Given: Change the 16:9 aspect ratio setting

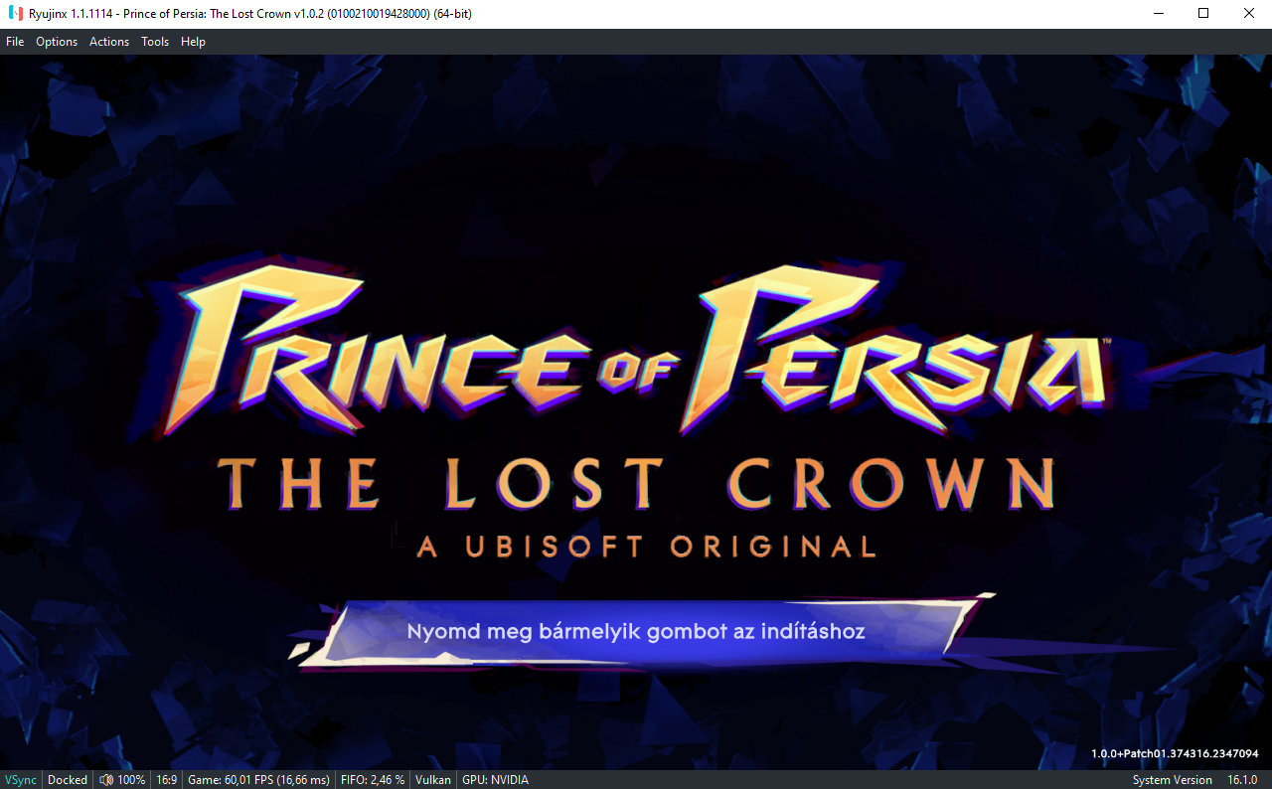Looking at the screenshot, I should coord(166,780).
